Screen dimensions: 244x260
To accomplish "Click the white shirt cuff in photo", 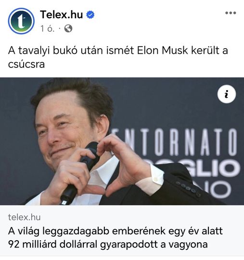I will pyautogui.click(x=150, y=181).
